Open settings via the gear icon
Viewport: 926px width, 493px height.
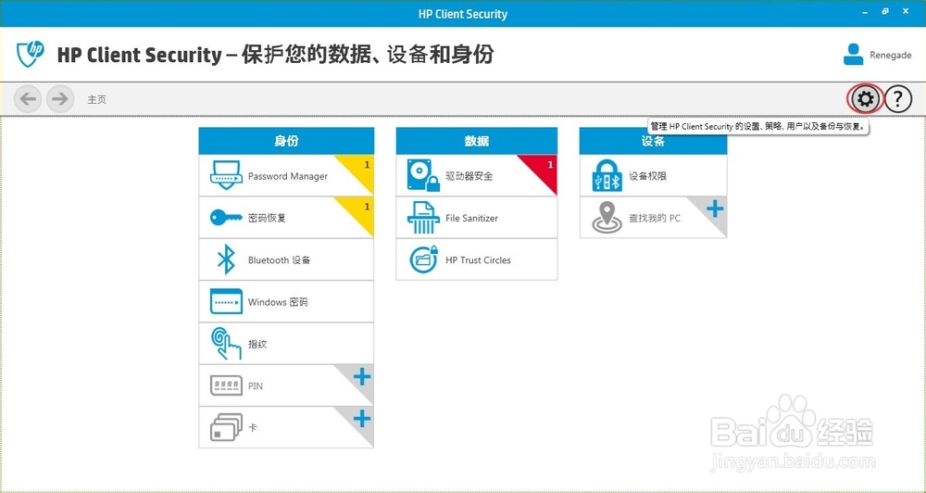(x=865, y=99)
